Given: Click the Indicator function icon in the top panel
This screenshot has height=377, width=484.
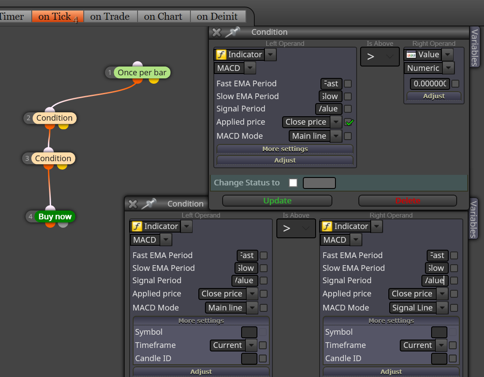Looking at the screenshot, I should click(x=221, y=55).
